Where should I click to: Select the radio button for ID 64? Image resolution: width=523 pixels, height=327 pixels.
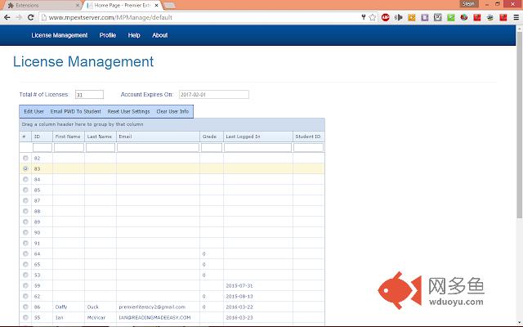(x=25, y=253)
